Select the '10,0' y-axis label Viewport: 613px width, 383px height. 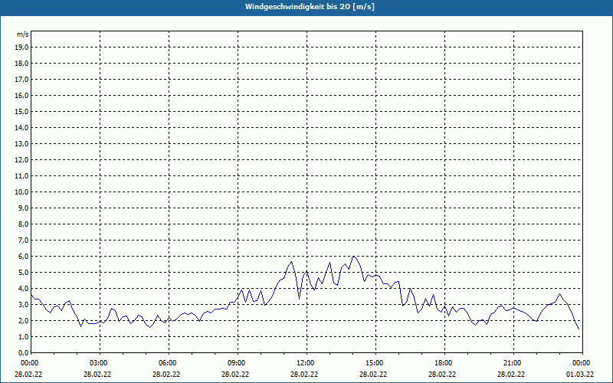pos(21,192)
